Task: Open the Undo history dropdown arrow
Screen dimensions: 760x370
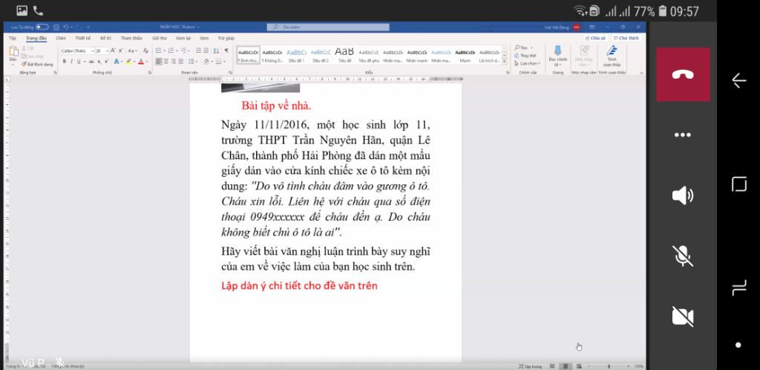Action: (x=71, y=27)
